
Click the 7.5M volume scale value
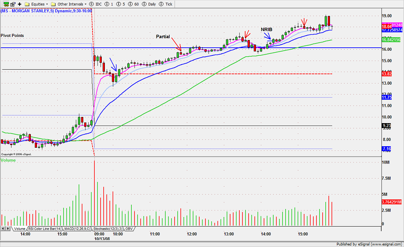387,179
